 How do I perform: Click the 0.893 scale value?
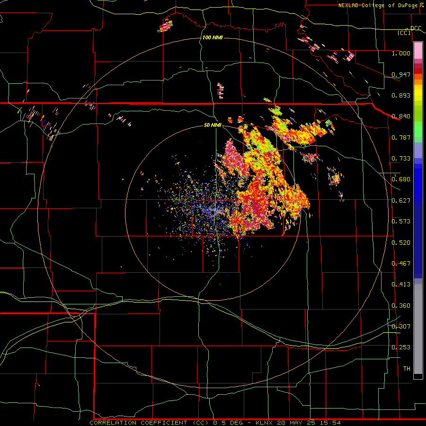[x=401, y=95]
